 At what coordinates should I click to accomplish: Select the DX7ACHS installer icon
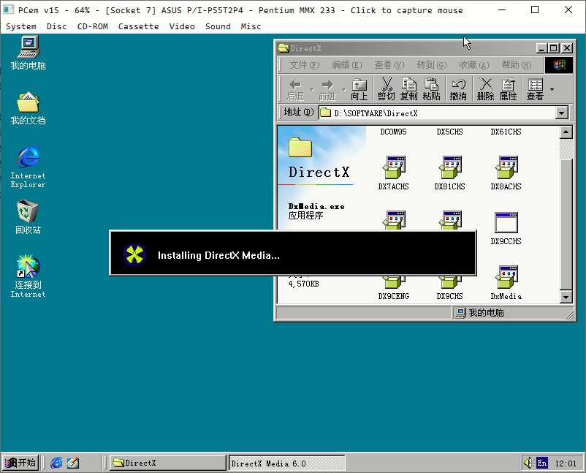(394, 173)
